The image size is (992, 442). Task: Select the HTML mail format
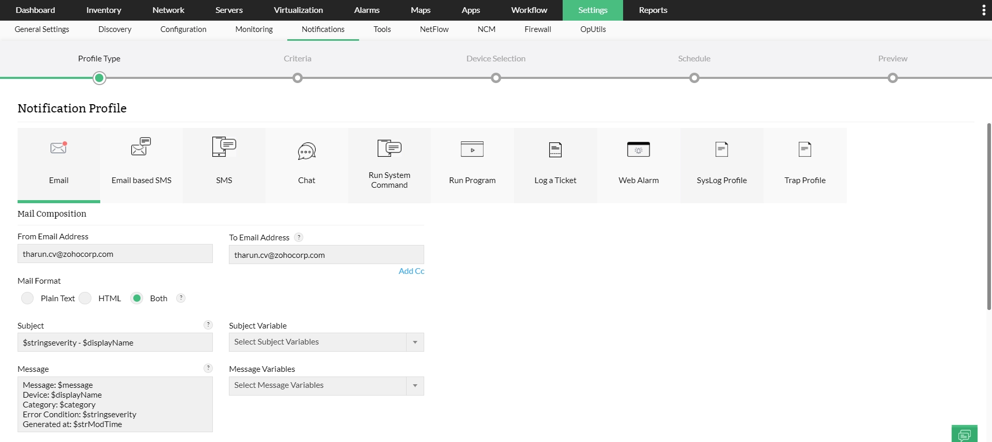pos(85,298)
